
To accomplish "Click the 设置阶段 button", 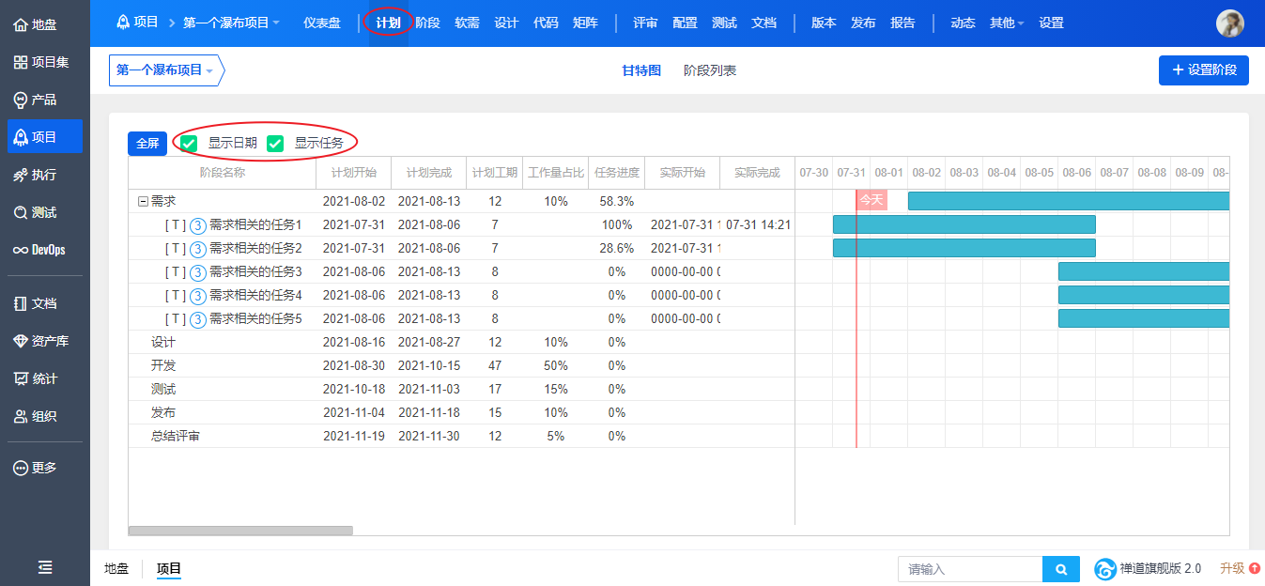I will pyautogui.click(x=1203, y=70).
